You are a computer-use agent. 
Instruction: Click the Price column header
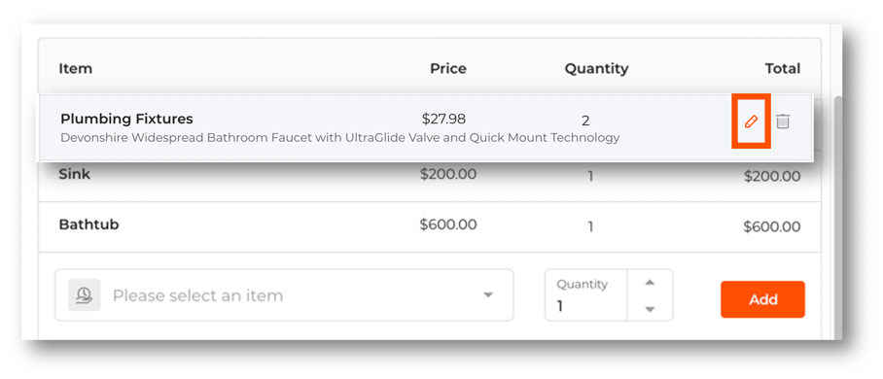tap(448, 69)
